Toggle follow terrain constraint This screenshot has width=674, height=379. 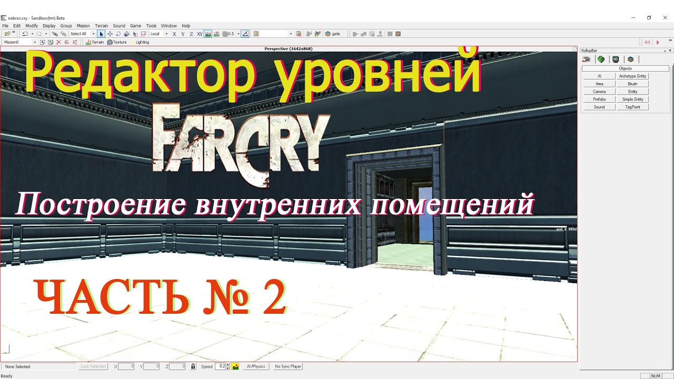coord(208,34)
